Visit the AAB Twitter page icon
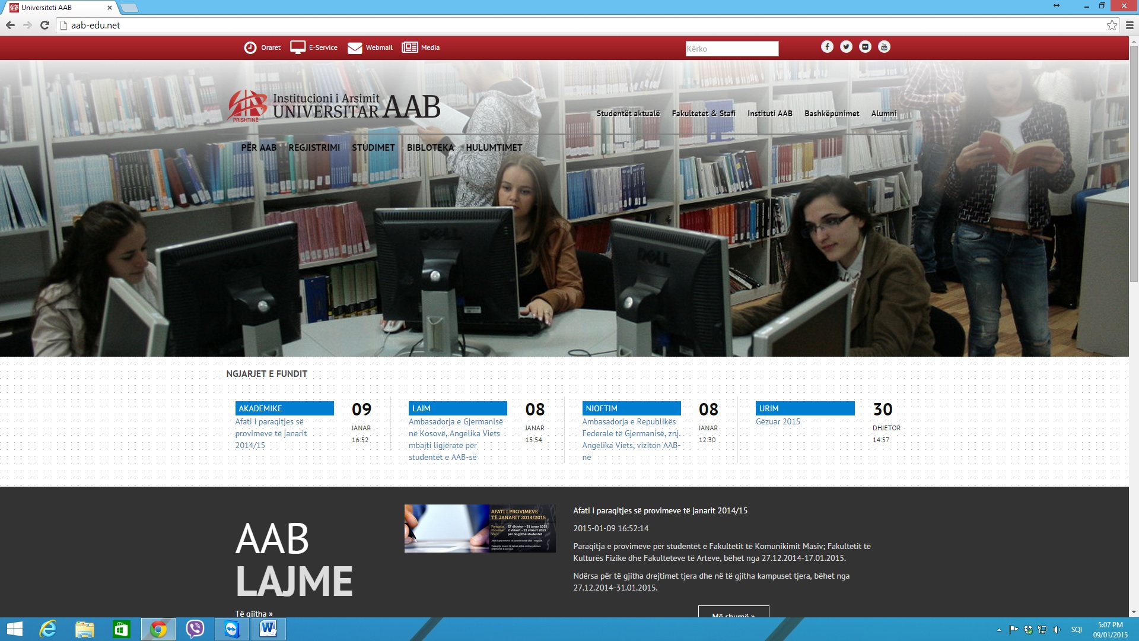 point(846,47)
